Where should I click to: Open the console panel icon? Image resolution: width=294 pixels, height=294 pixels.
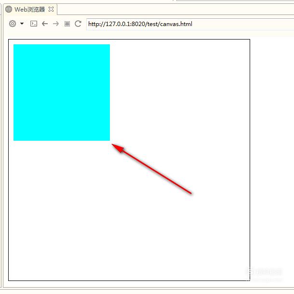(x=34, y=24)
